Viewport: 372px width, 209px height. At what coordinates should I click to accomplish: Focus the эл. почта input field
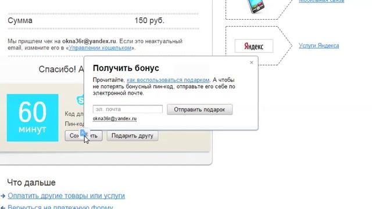(128, 109)
